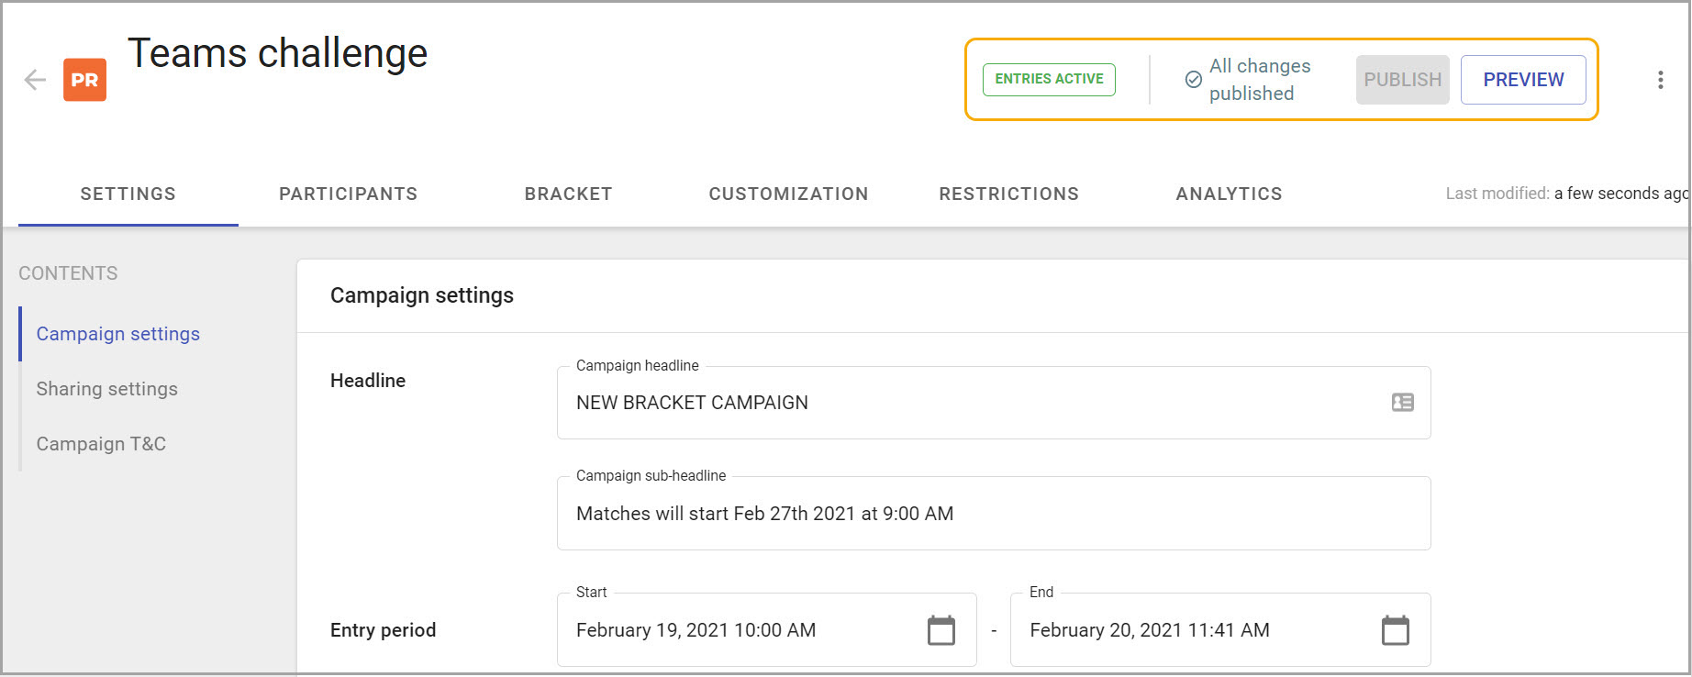The height and width of the screenshot is (677, 1692).
Task: Click the 'Entry period' section label
Action: pyautogui.click(x=384, y=630)
